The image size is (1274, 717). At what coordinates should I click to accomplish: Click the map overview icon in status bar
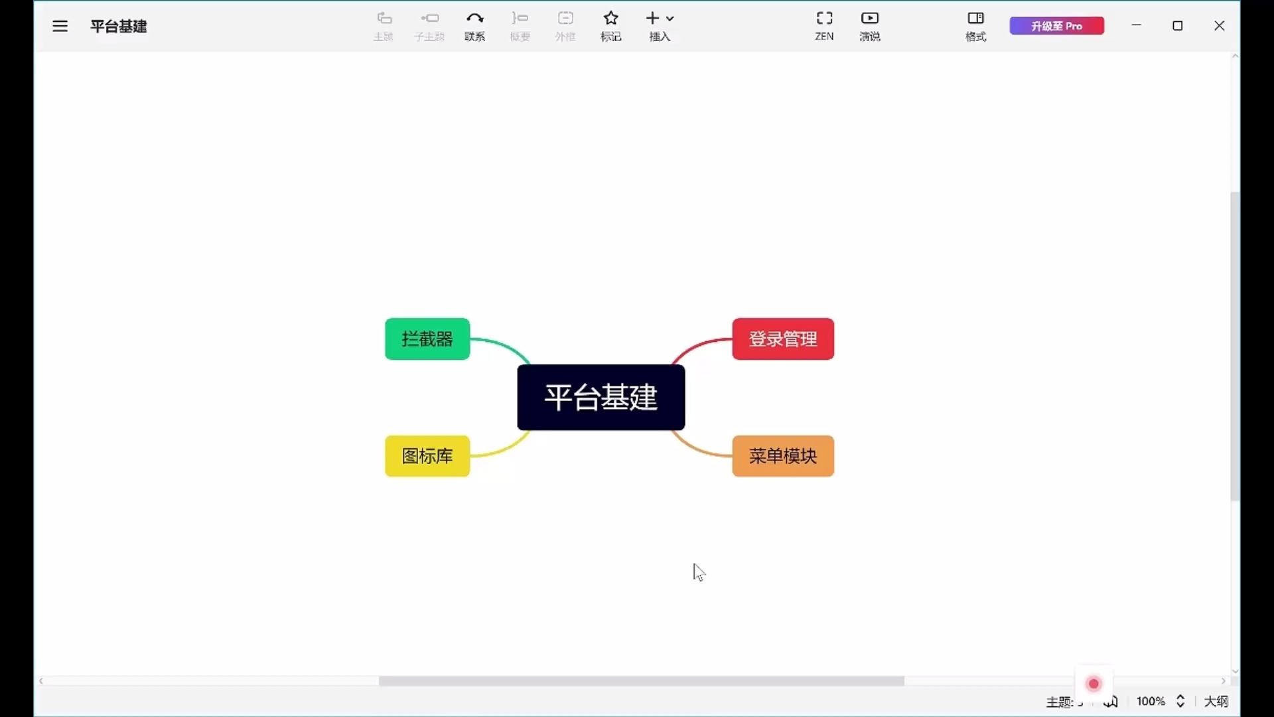pyautogui.click(x=1111, y=701)
